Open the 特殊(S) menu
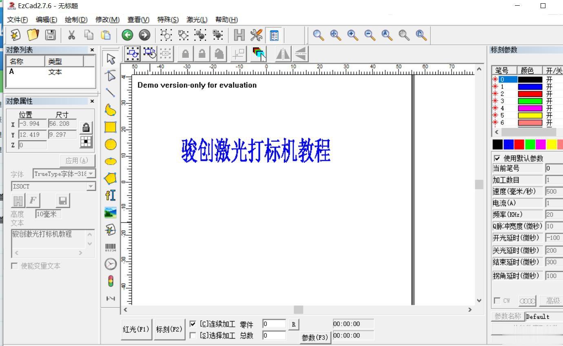The image size is (563, 346). pos(168,20)
